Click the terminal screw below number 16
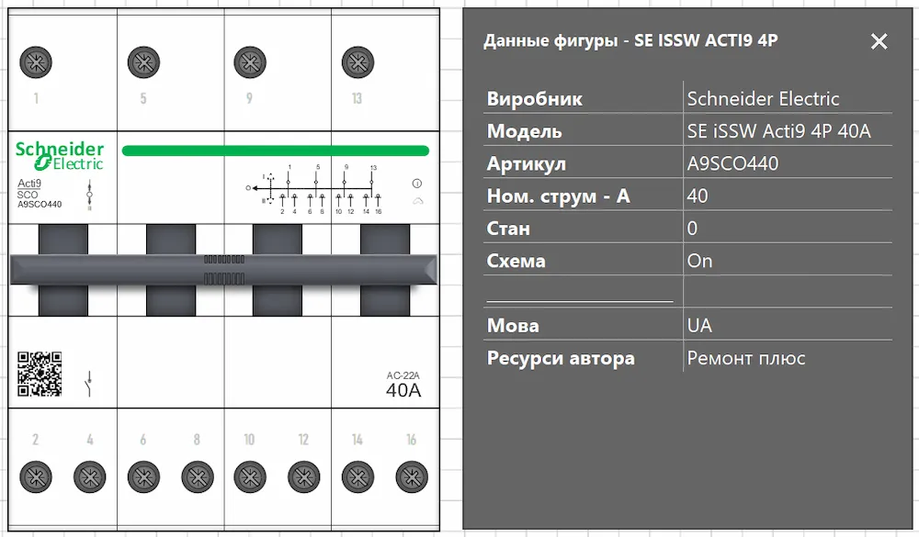This screenshot has width=919, height=537. (x=412, y=476)
